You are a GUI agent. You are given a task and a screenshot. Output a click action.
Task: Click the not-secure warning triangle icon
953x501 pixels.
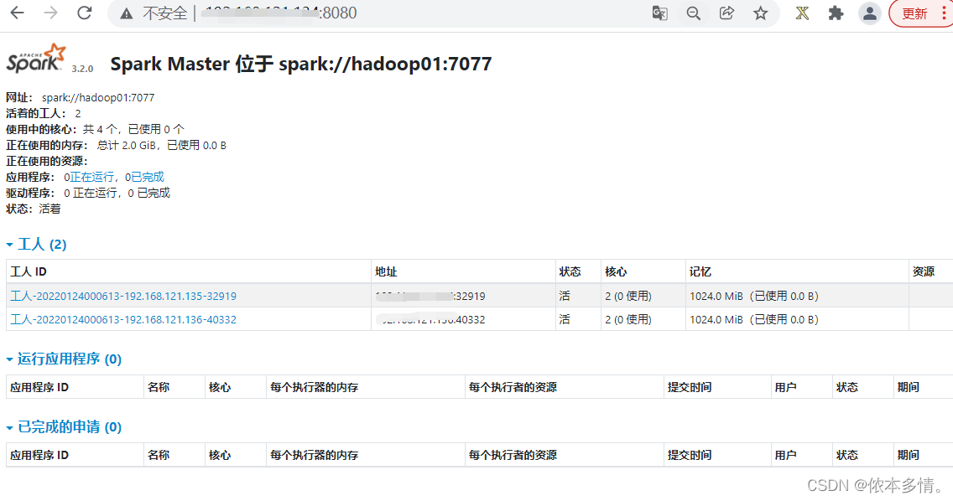click(127, 13)
